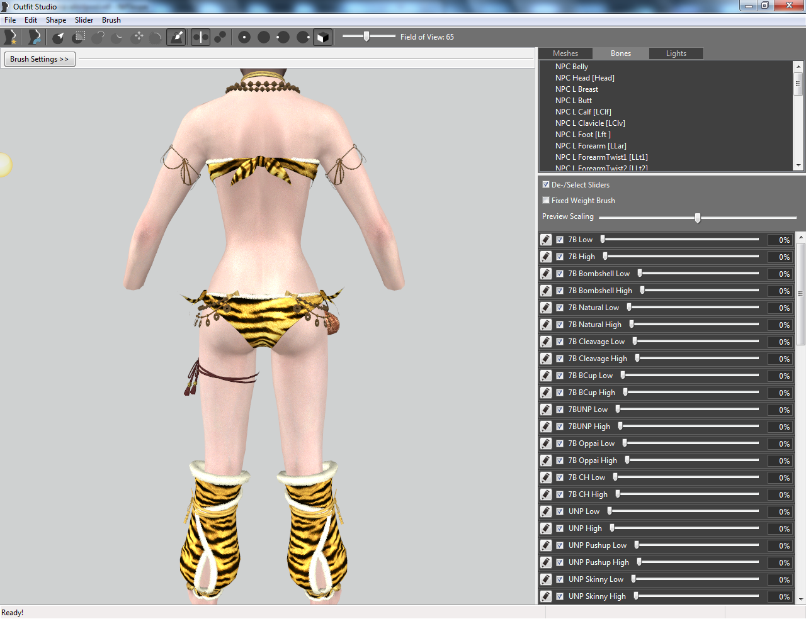Image resolution: width=806 pixels, height=619 pixels.
Task: Select the NPC Belly bone
Action: coord(572,67)
